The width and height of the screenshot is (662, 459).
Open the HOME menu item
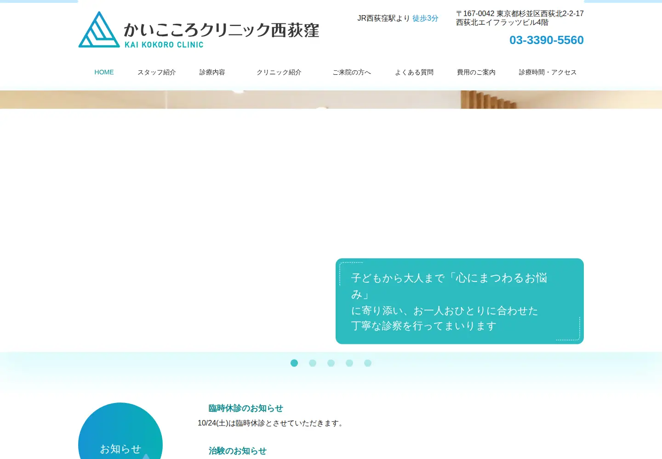pyautogui.click(x=104, y=72)
